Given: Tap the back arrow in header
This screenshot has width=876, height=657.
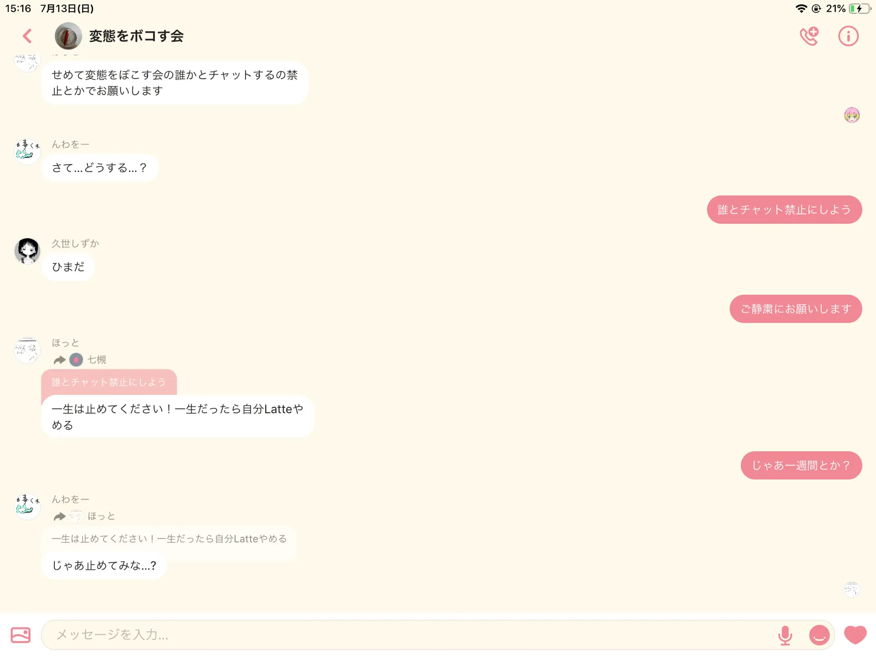Looking at the screenshot, I should click(27, 36).
